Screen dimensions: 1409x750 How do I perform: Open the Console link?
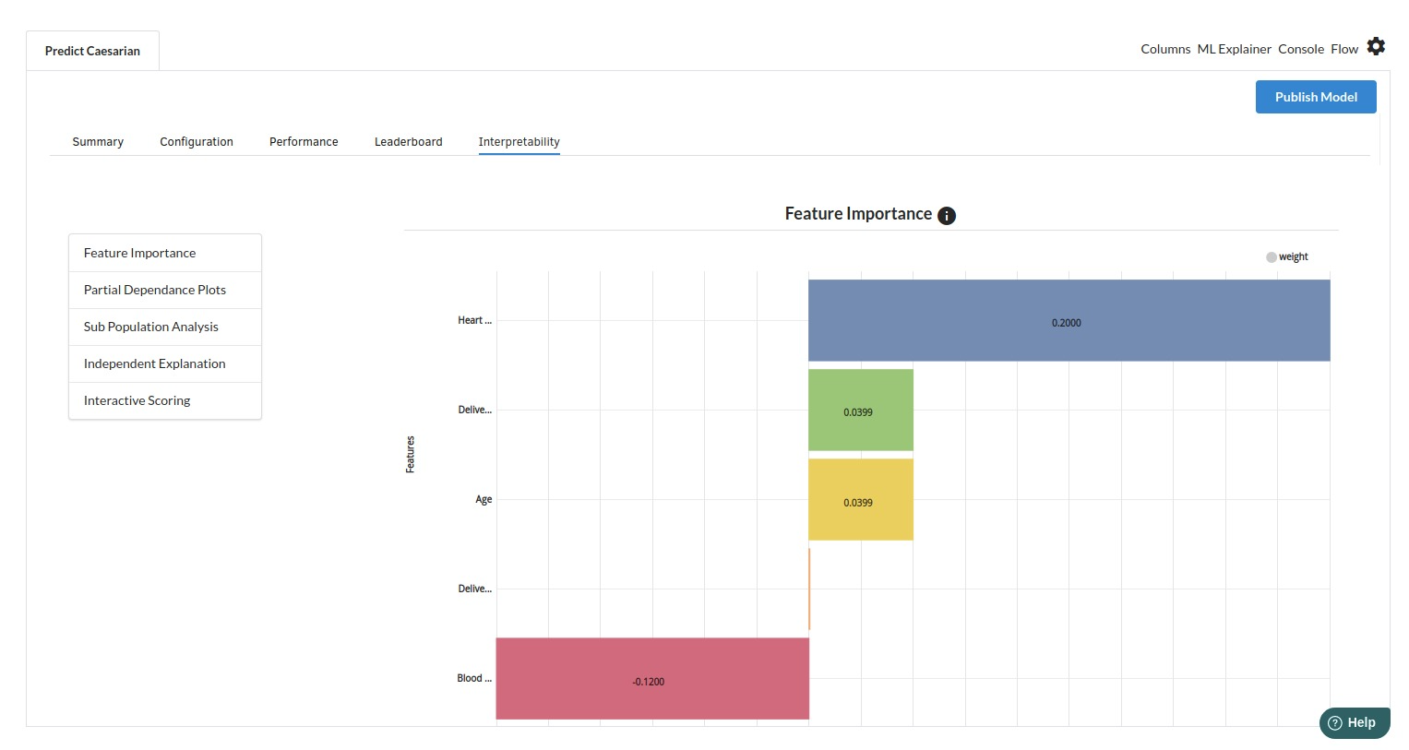coord(1301,50)
